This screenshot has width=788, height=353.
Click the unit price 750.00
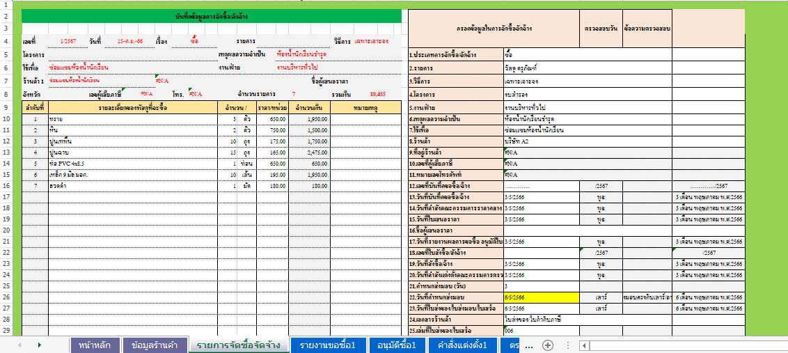click(272, 130)
